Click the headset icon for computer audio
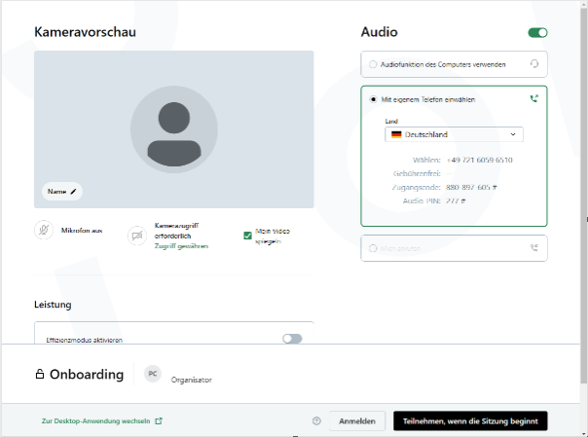Screen dimensions: 588x437 [x=533, y=64]
